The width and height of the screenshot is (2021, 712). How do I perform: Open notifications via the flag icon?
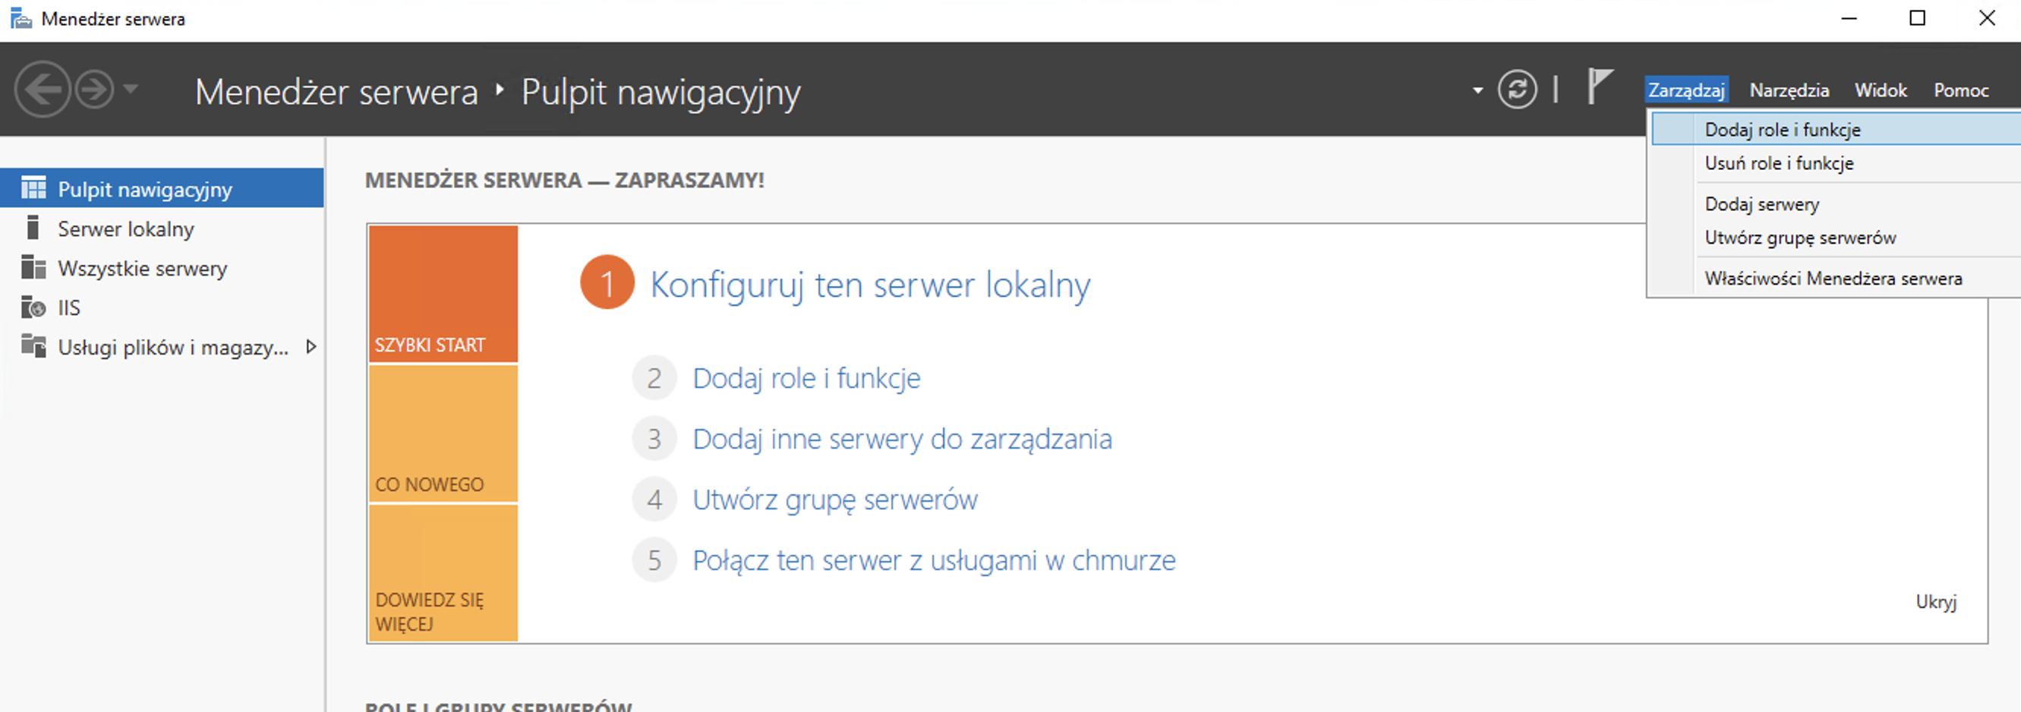[x=1599, y=90]
